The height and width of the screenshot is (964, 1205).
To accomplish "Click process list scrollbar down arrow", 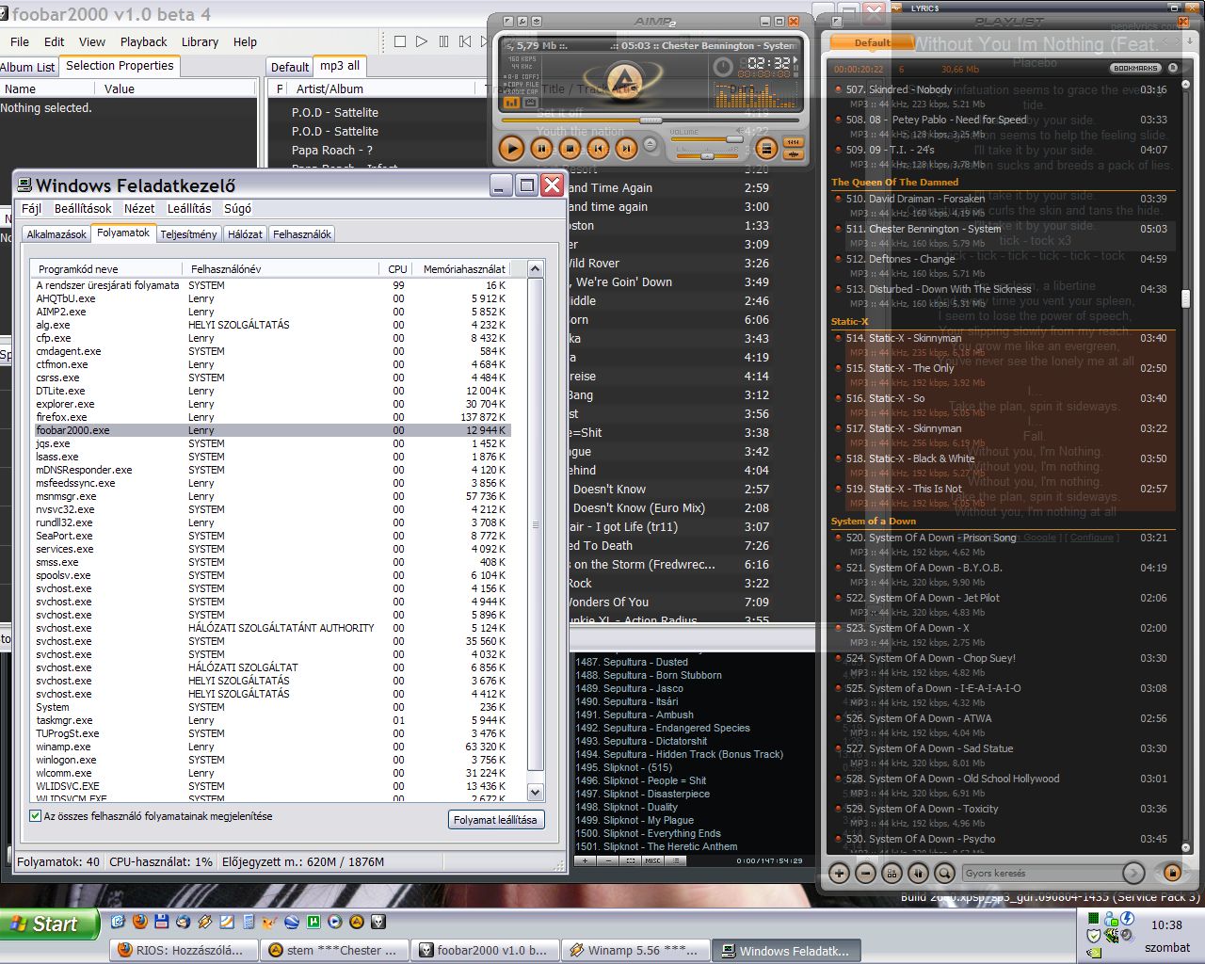I will point(536,793).
